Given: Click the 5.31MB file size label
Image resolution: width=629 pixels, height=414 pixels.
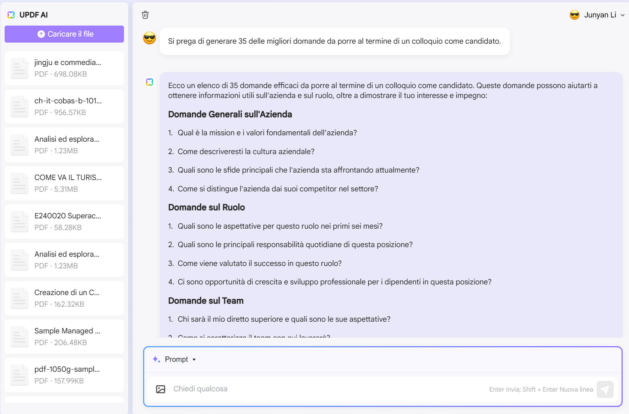Looking at the screenshot, I should (66, 189).
